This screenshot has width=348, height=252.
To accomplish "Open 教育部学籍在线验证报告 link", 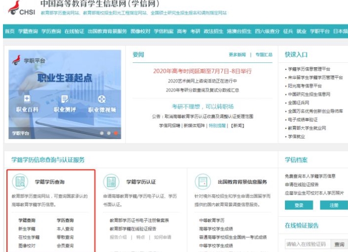I will [x=133, y=229].
